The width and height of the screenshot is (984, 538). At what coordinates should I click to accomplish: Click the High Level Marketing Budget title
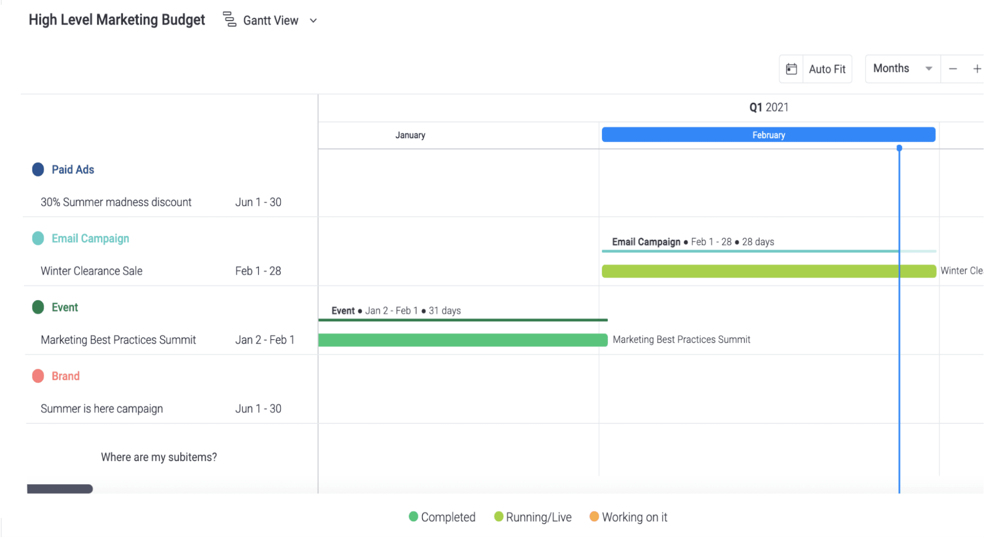click(117, 20)
